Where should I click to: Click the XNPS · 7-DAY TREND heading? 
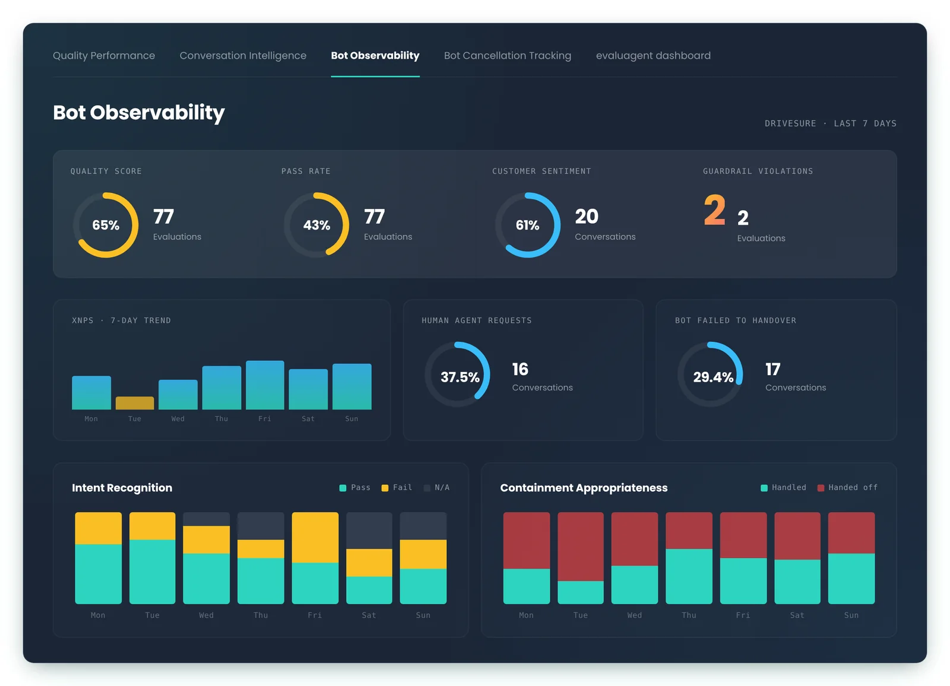[122, 320]
